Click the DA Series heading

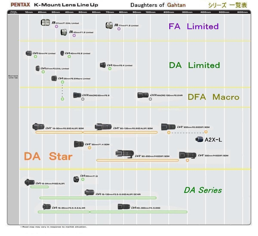pos(203,190)
